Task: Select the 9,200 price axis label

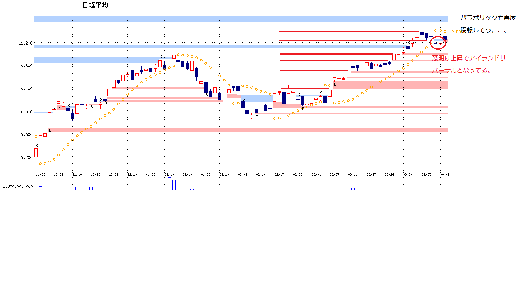Action: coord(26,157)
